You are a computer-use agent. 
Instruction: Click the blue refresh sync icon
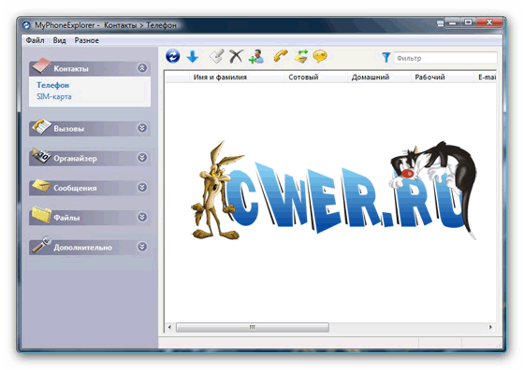(x=173, y=56)
